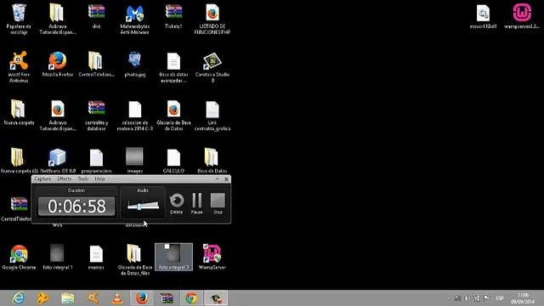This screenshot has height=306, width=544.
Task: Select the WampServer desktop shortcut
Action: point(212,257)
